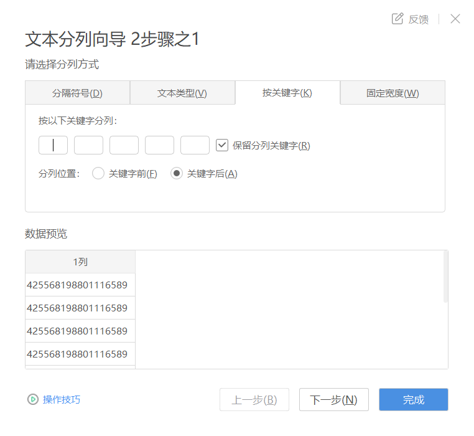Go to 下一步(N) step

point(334,400)
